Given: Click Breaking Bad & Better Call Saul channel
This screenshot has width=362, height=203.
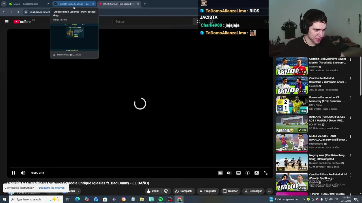Looking at the screenshot, I should [325, 163].
